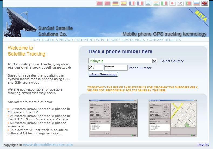Choose the Italian flag icon

(164, 3)
